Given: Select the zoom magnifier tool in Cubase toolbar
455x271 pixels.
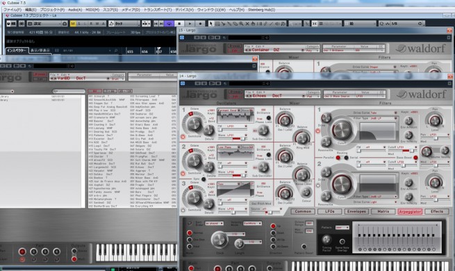Looking at the screenshot, I should [241, 24].
